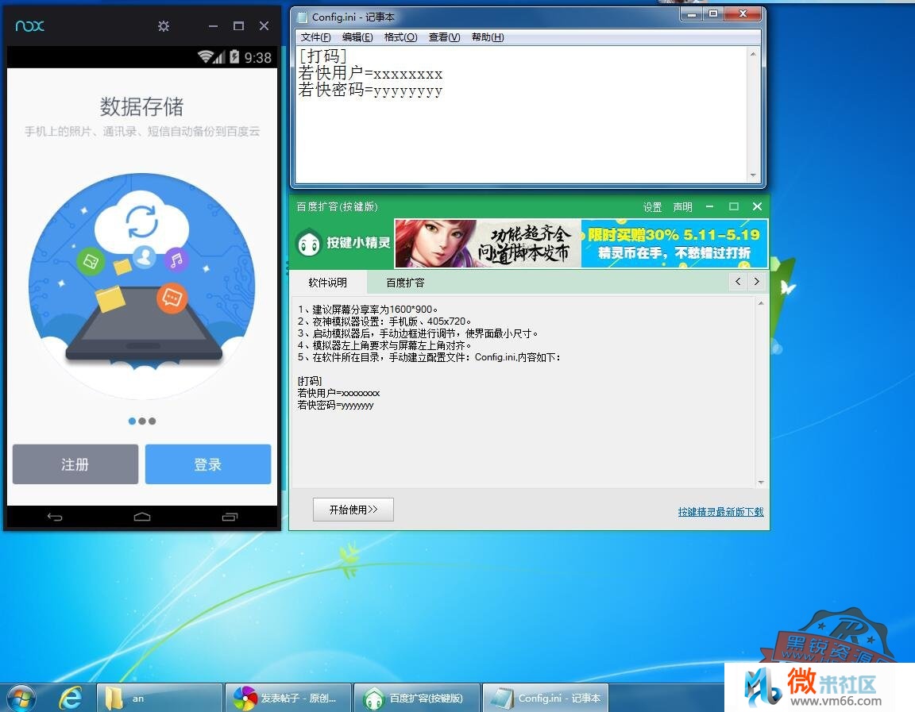Tap the Android recent apps icon
Viewport: 915px width, 712px height.
pyautogui.click(x=230, y=517)
